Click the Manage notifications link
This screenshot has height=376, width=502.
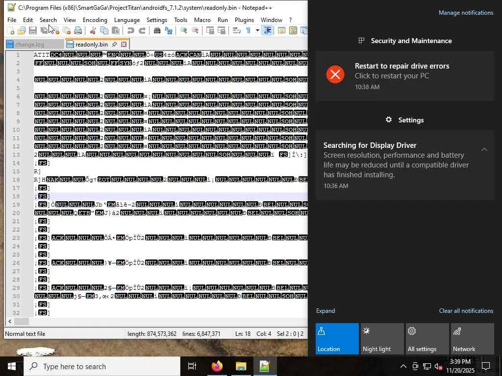pyautogui.click(x=466, y=12)
